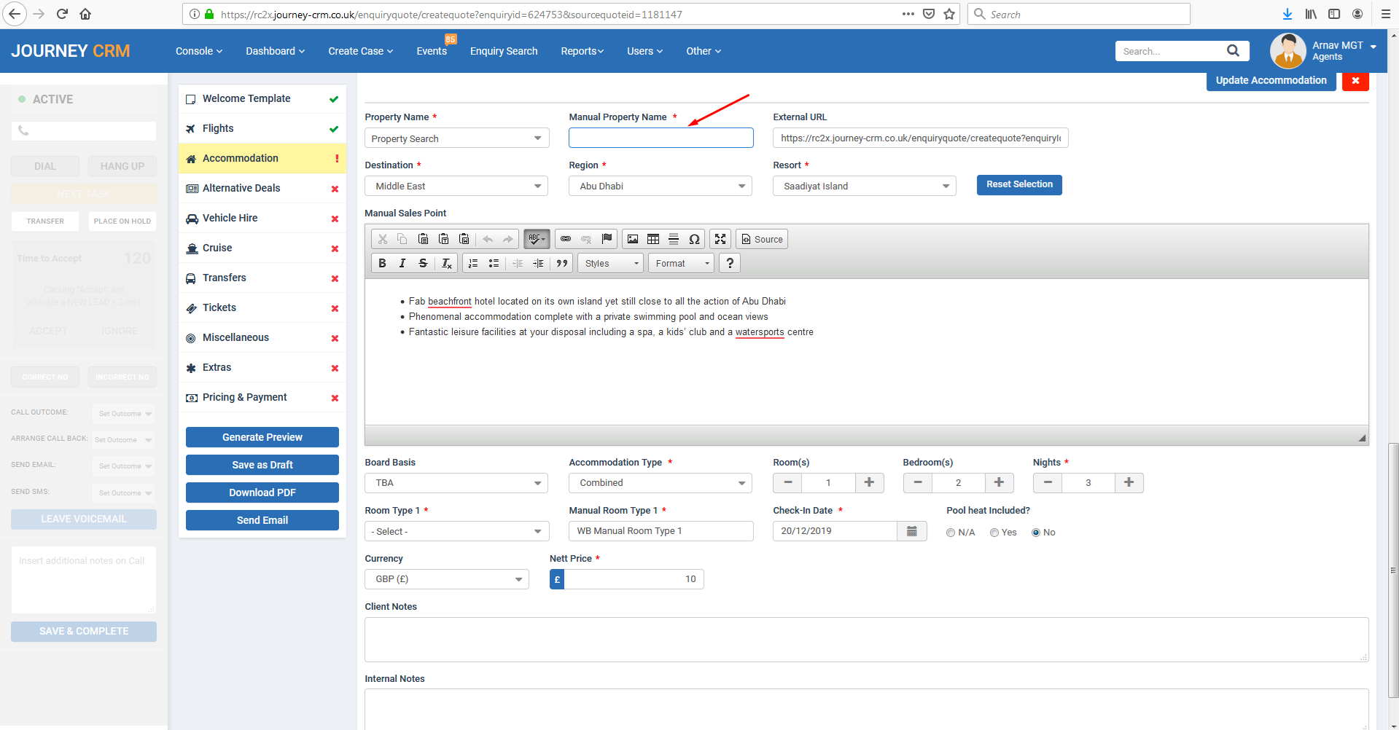Viewport: 1399px width, 730px height.
Task: Click the Generate Preview button
Action: pyautogui.click(x=262, y=437)
